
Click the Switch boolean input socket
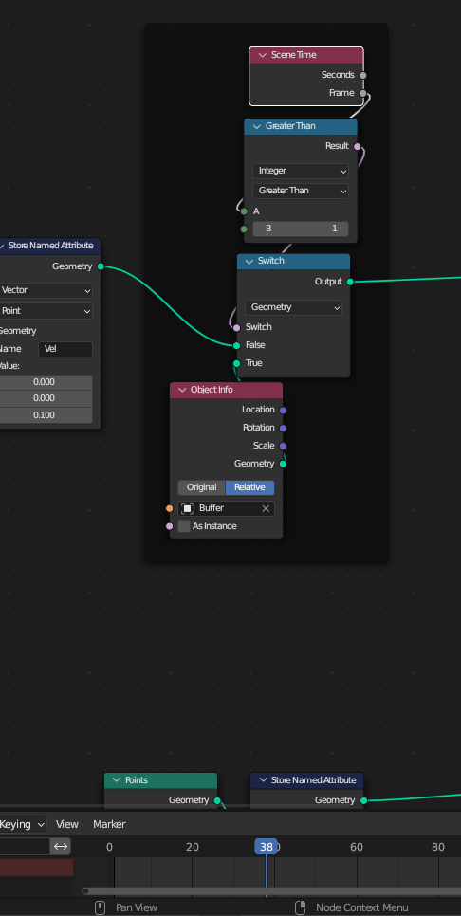pyautogui.click(x=236, y=328)
